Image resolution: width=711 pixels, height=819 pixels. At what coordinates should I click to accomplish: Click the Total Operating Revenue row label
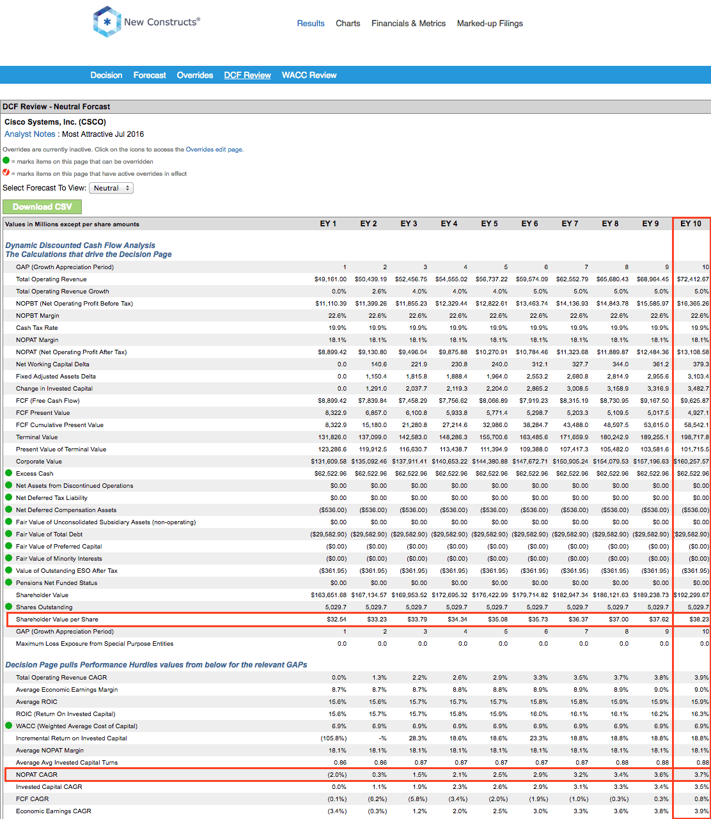[x=51, y=279]
